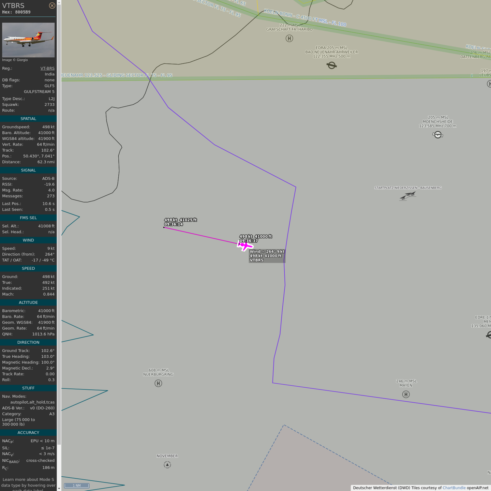Click the Gulfstream aircraft photo thumbnail
This screenshot has height=491, width=491.
click(28, 40)
